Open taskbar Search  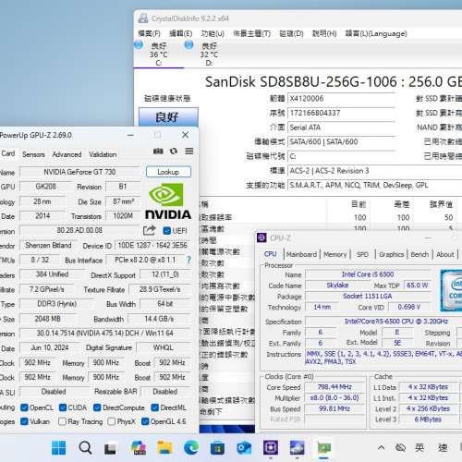[85, 447]
